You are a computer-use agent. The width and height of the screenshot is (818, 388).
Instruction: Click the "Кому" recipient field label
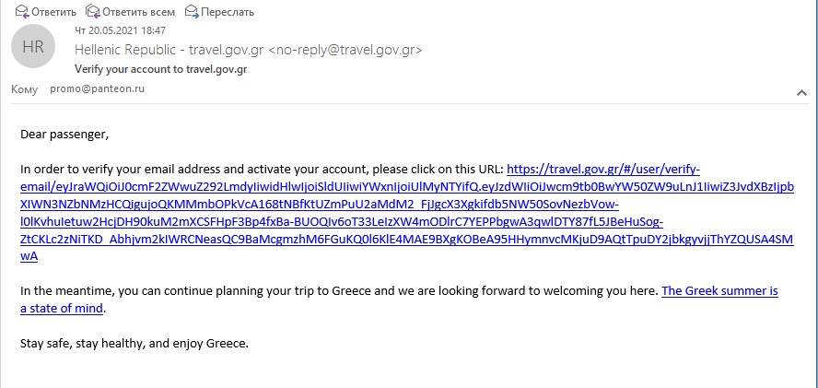(24, 89)
